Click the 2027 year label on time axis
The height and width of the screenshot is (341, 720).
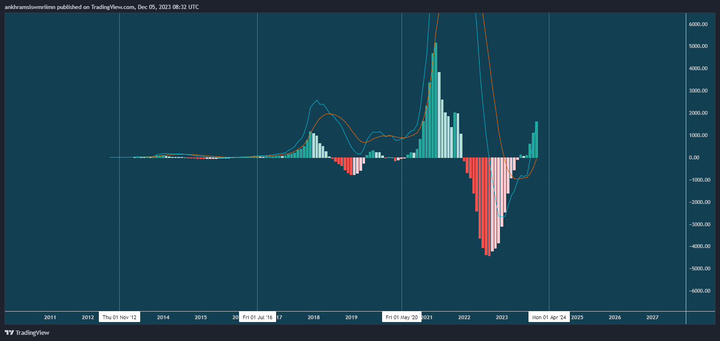point(653,317)
